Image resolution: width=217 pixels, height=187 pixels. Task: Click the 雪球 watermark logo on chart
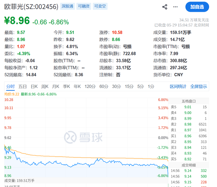pos(83,137)
